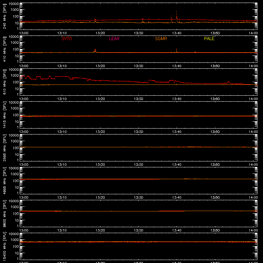Click the 13:20 label under the 410 MHz plot
The image size is (263, 263).
pos(100,66)
